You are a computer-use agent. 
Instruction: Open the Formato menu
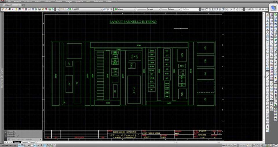click(x=48, y=2)
